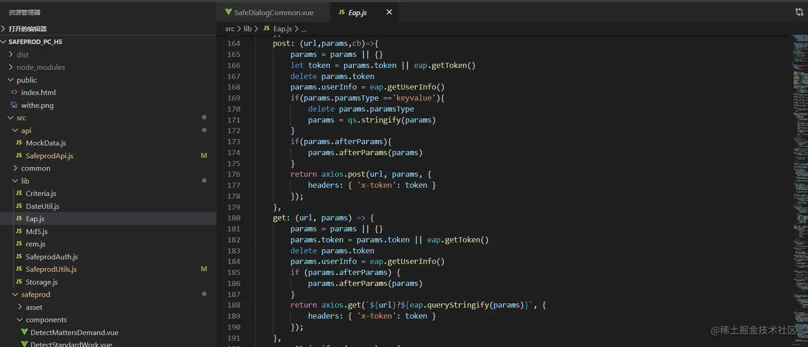Expand the asset folder
The image size is (808, 347).
tap(108, 307)
